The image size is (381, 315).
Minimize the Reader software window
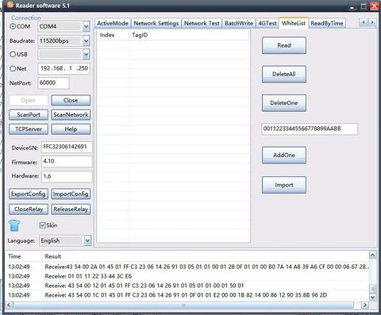pos(352,6)
